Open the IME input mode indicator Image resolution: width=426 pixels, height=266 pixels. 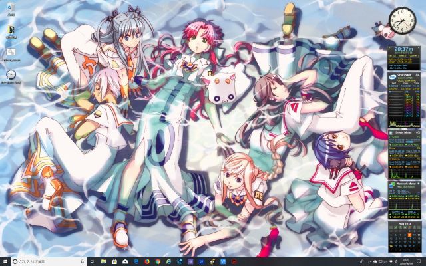[396, 261]
